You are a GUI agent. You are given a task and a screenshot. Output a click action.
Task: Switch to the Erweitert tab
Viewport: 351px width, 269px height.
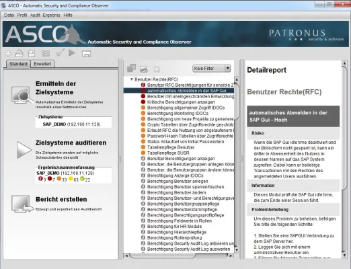[42, 64]
